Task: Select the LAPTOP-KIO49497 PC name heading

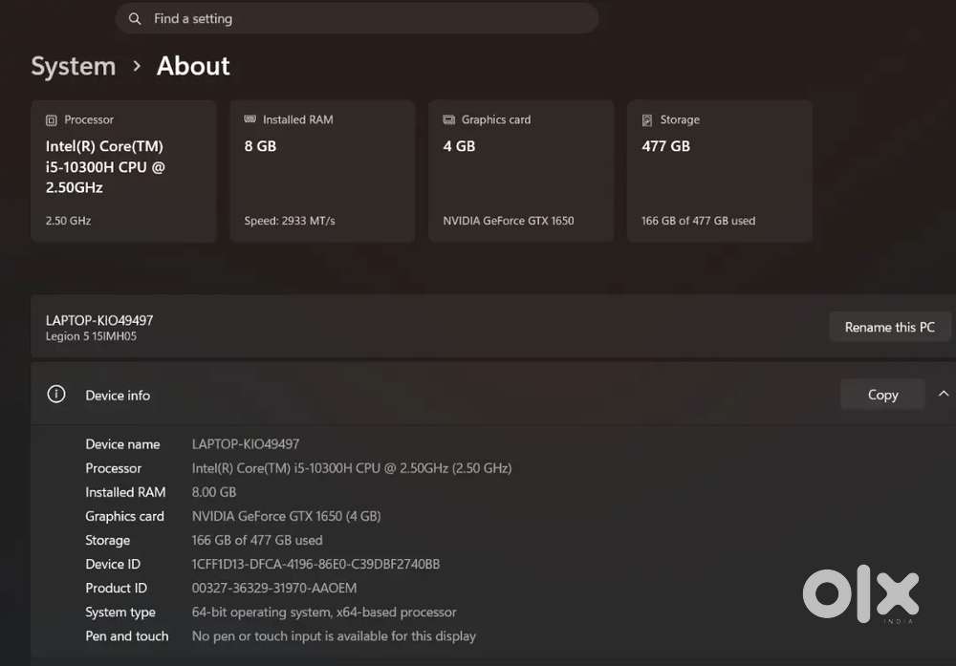Action: 99,320
